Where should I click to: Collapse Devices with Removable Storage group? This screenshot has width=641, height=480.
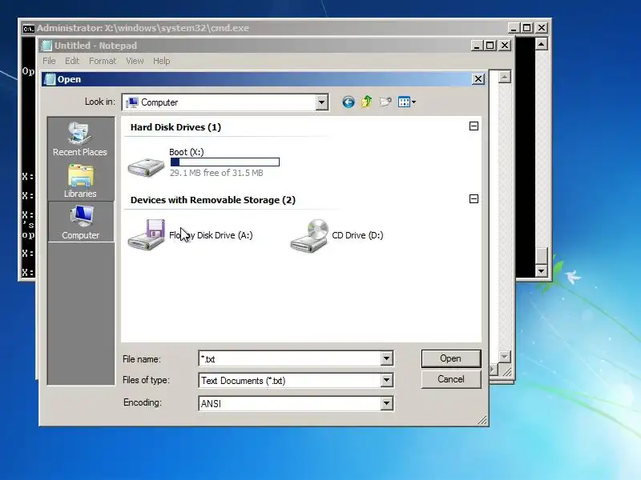(474, 198)
